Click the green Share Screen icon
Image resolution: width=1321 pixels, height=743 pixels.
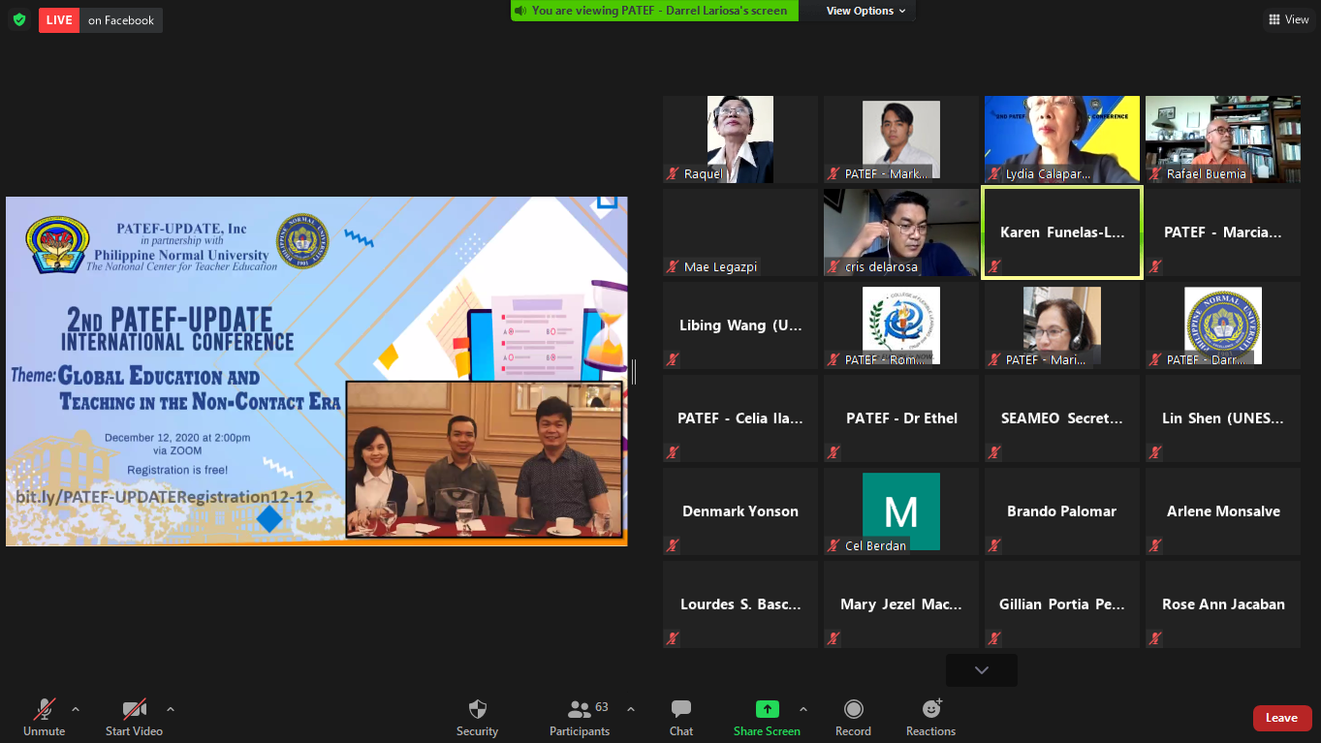pos(767,709)
